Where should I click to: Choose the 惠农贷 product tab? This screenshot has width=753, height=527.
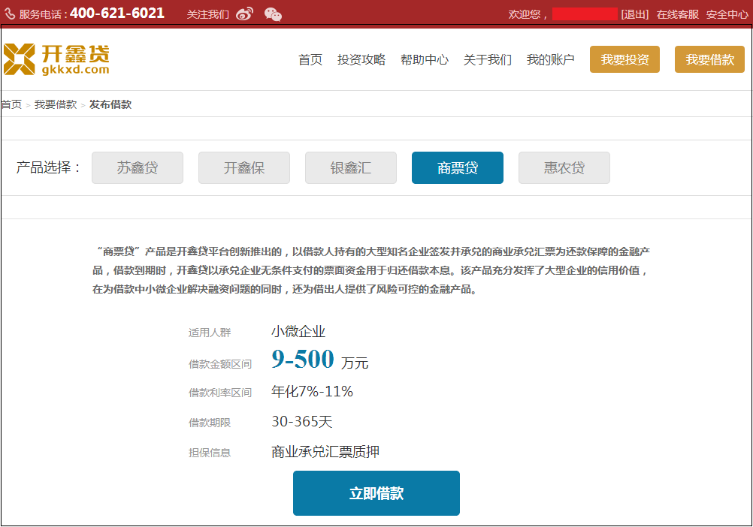click(x=564, y=168)
